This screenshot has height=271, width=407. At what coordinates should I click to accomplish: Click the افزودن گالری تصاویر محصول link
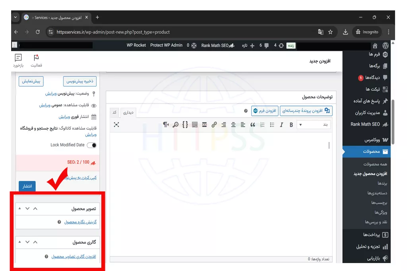pyautogui.click(x=74, y=257)
